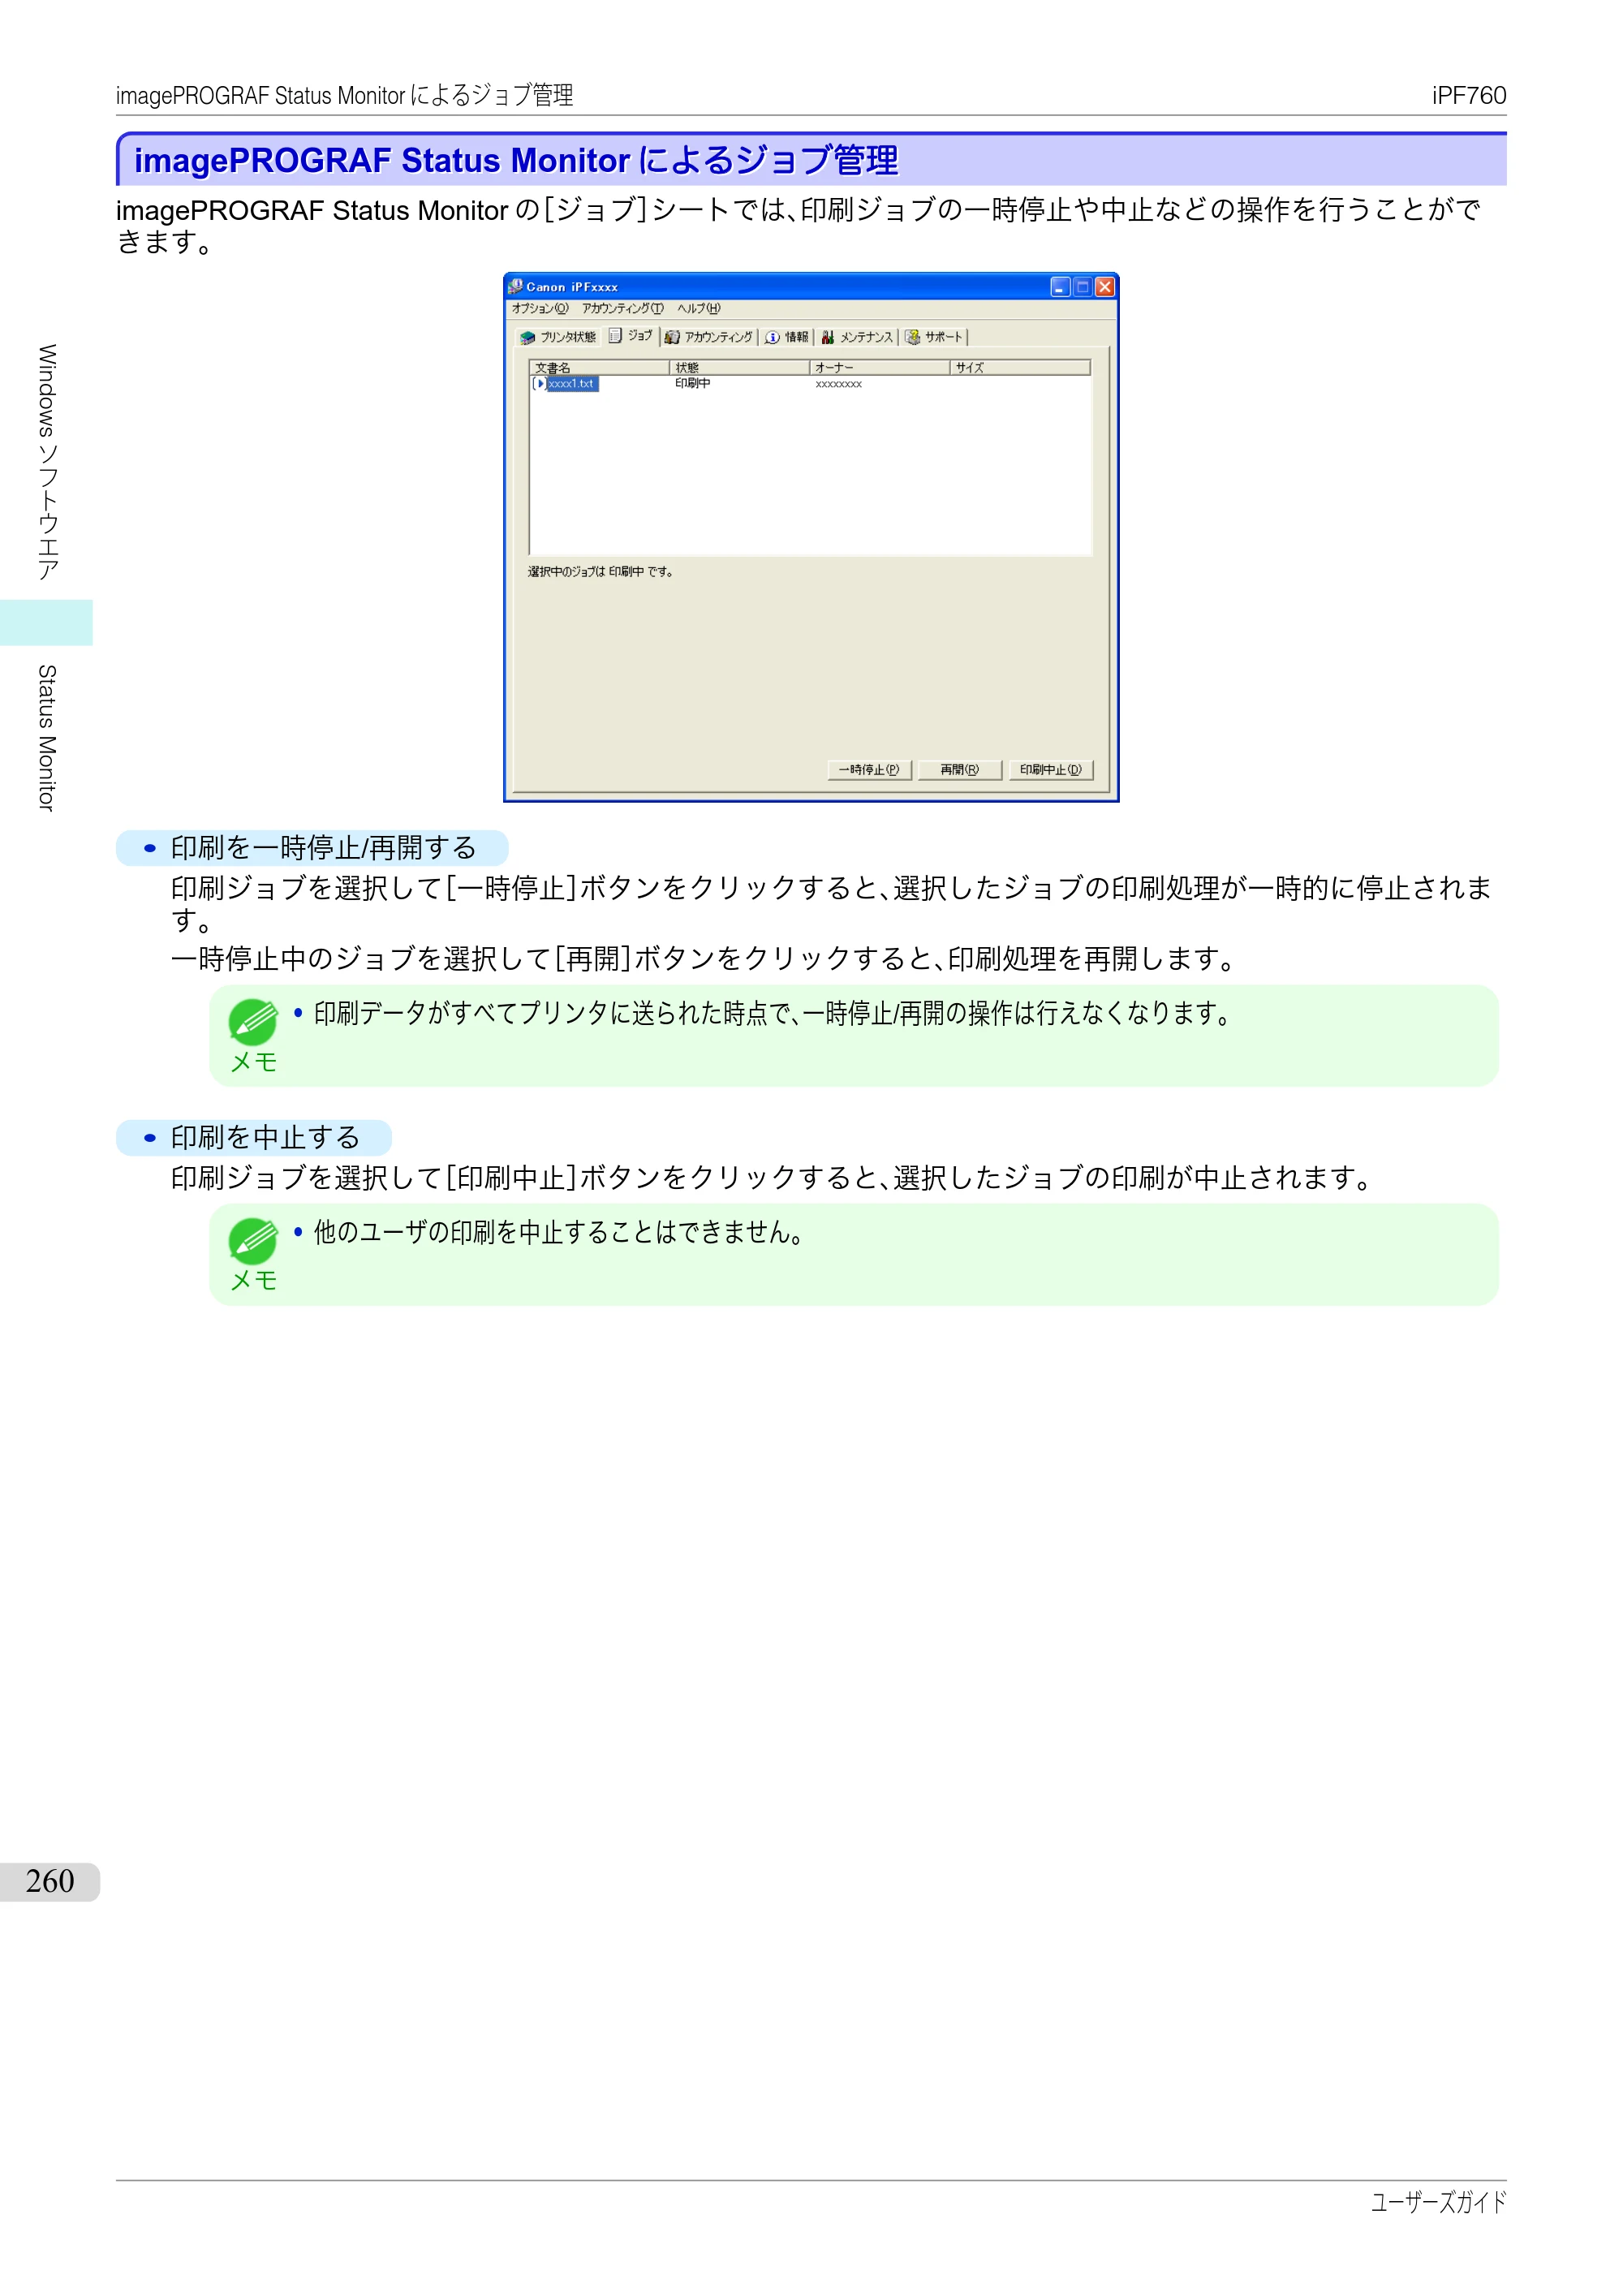Close the Canon iPFxxxx window
The image size is (1623, 2296).
1104,287
